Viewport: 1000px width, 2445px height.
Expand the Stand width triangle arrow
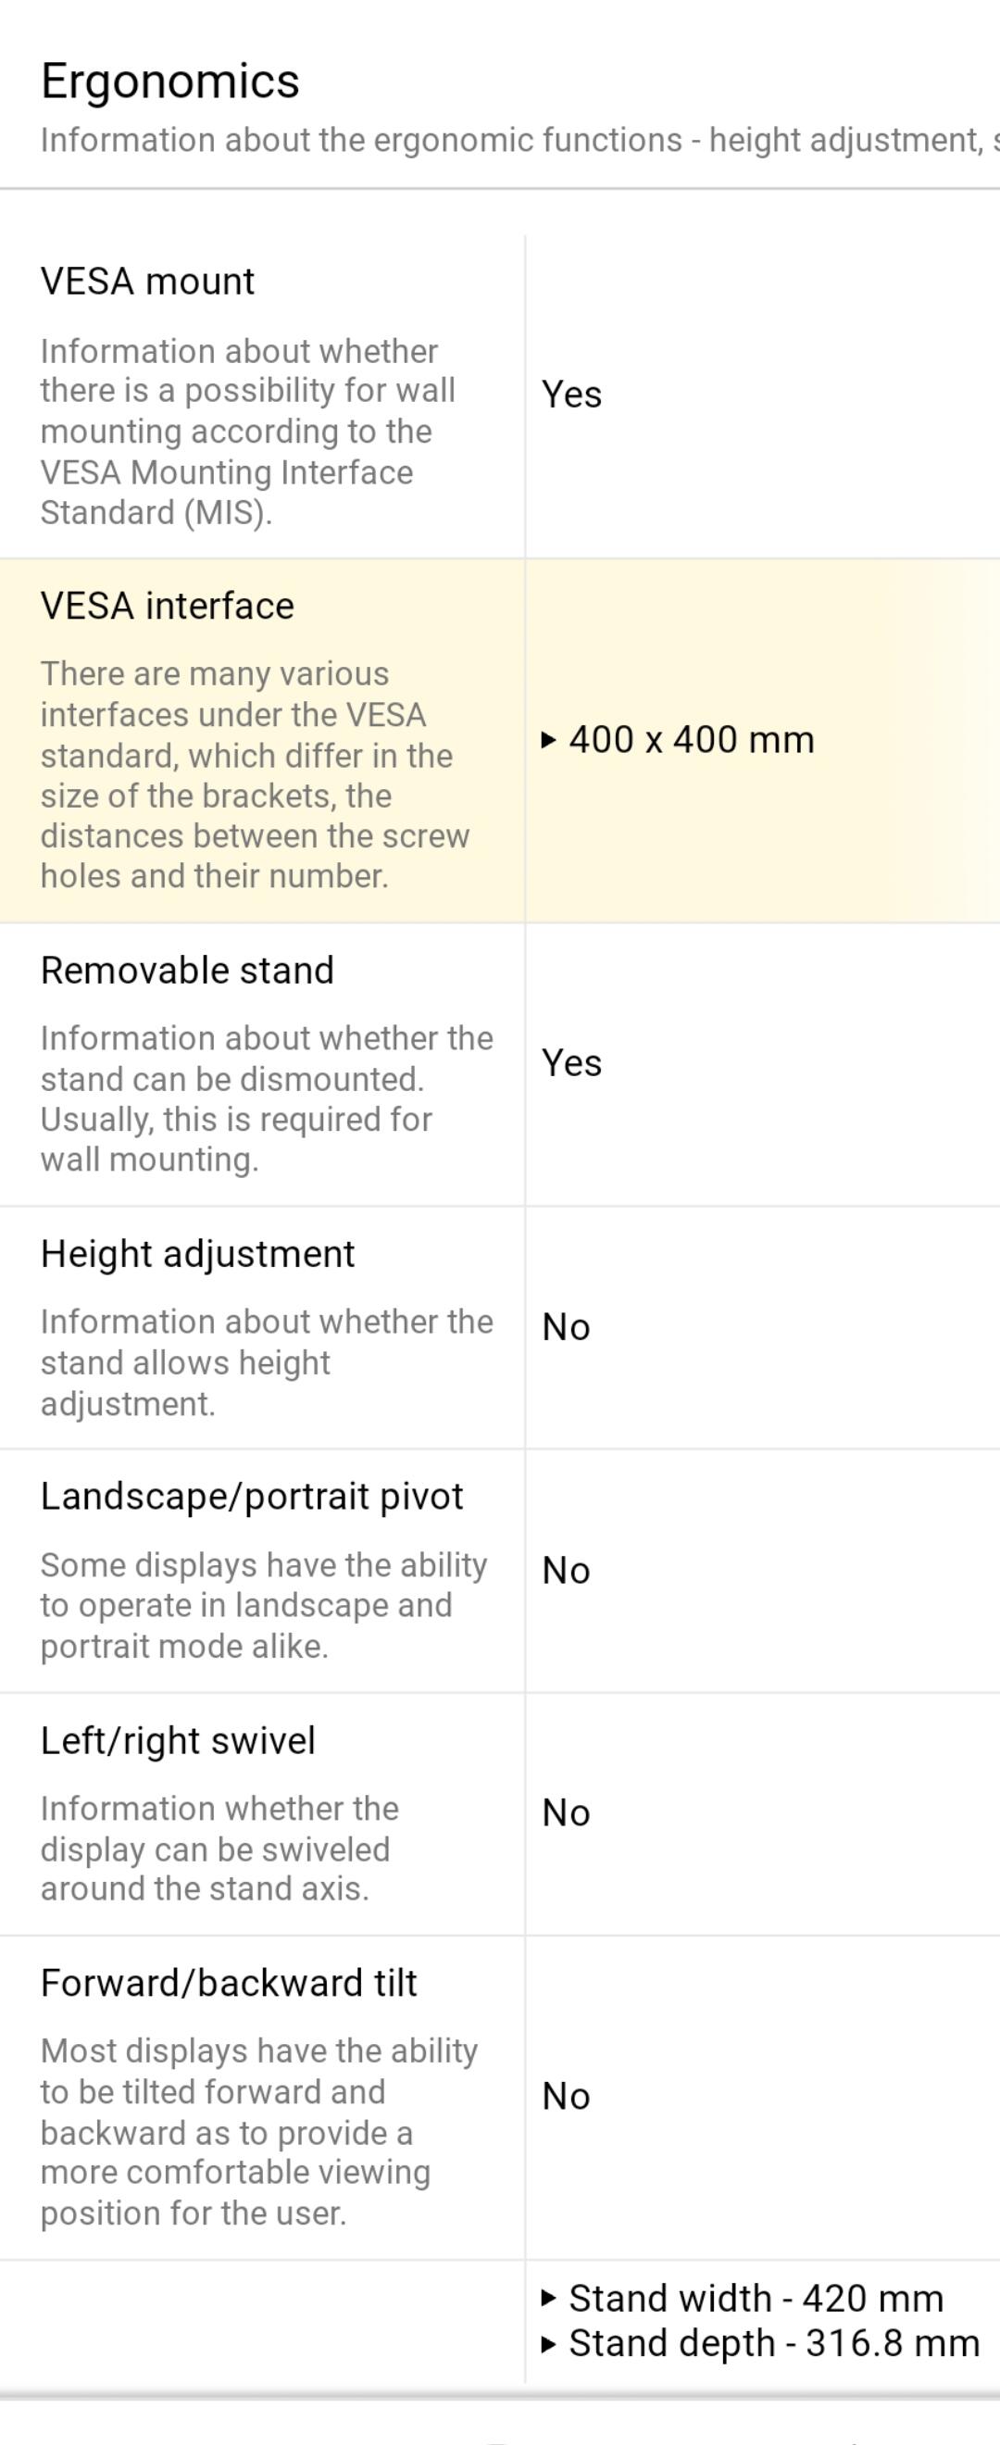coord(548,2298)
